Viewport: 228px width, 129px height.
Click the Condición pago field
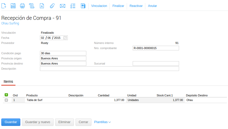pyautogui.click(x=63, y=53)
